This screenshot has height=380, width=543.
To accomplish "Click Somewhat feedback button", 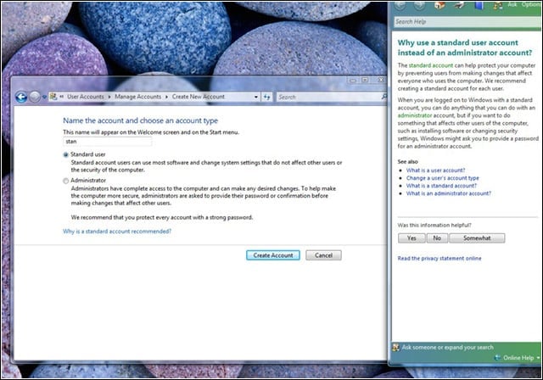I will pyautogui.click(x=477, y=238).
